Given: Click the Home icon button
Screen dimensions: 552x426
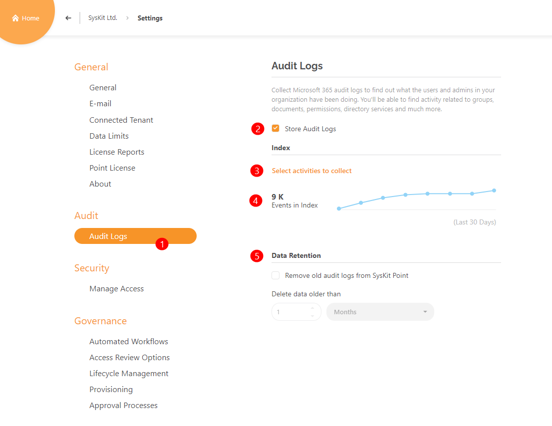Looking at the screenshot, I should pos(25,18).
